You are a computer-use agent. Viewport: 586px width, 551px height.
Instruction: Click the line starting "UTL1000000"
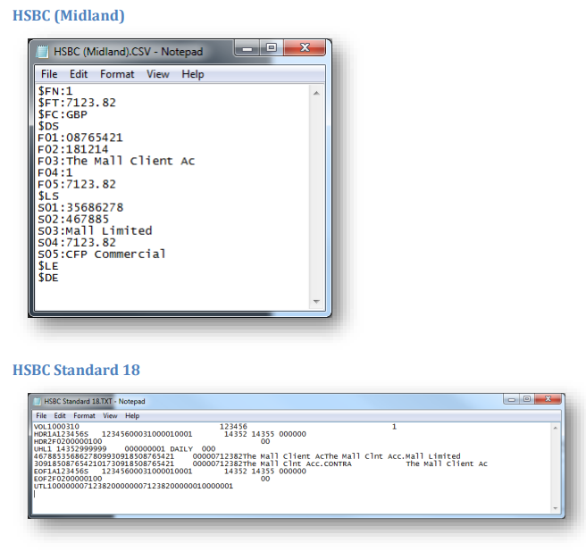(x=133, y=486)
